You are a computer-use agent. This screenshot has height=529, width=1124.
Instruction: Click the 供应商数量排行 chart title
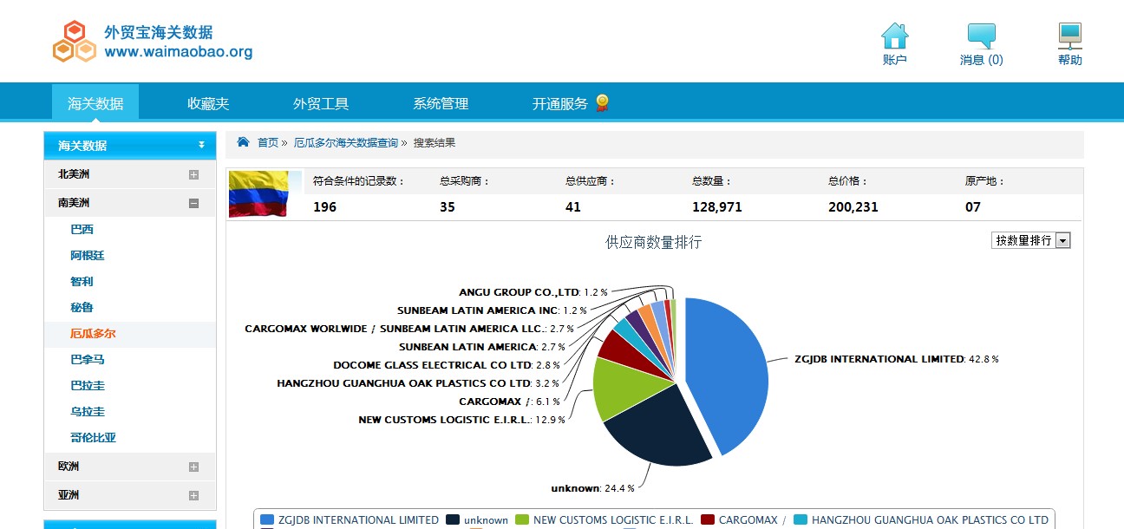click(654, 243)
